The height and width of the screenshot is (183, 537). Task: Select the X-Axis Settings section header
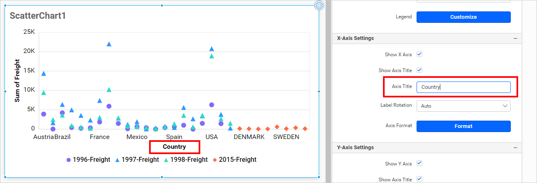click(x=356, y=38)
